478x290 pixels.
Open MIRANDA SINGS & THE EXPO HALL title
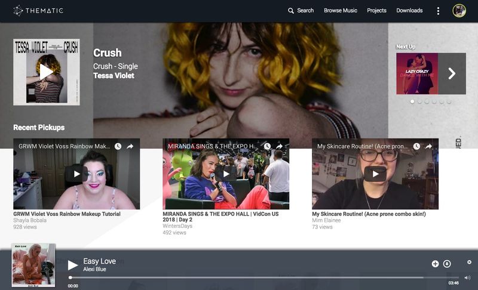[x=220, y=217]
